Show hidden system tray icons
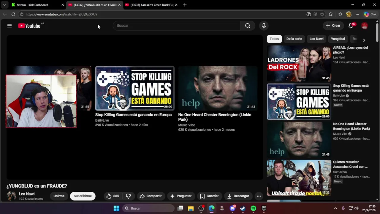Viewport: 380px width, 214px height. point(335,208)
